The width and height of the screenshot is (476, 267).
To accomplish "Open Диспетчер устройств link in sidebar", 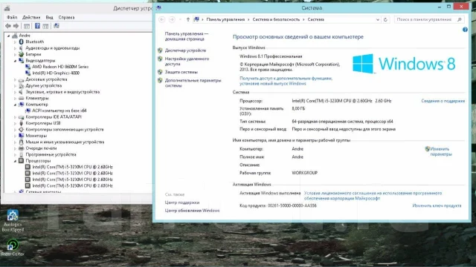I will 185,50.
